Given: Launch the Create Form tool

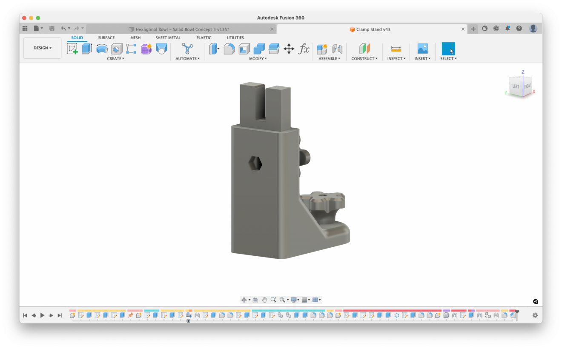Looking at the screenshot, I should pos(146,49).
